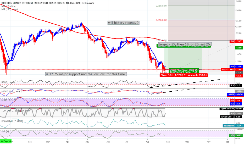
Task: Click the green '01 Sep '10' date label
Action: point(6,141)
